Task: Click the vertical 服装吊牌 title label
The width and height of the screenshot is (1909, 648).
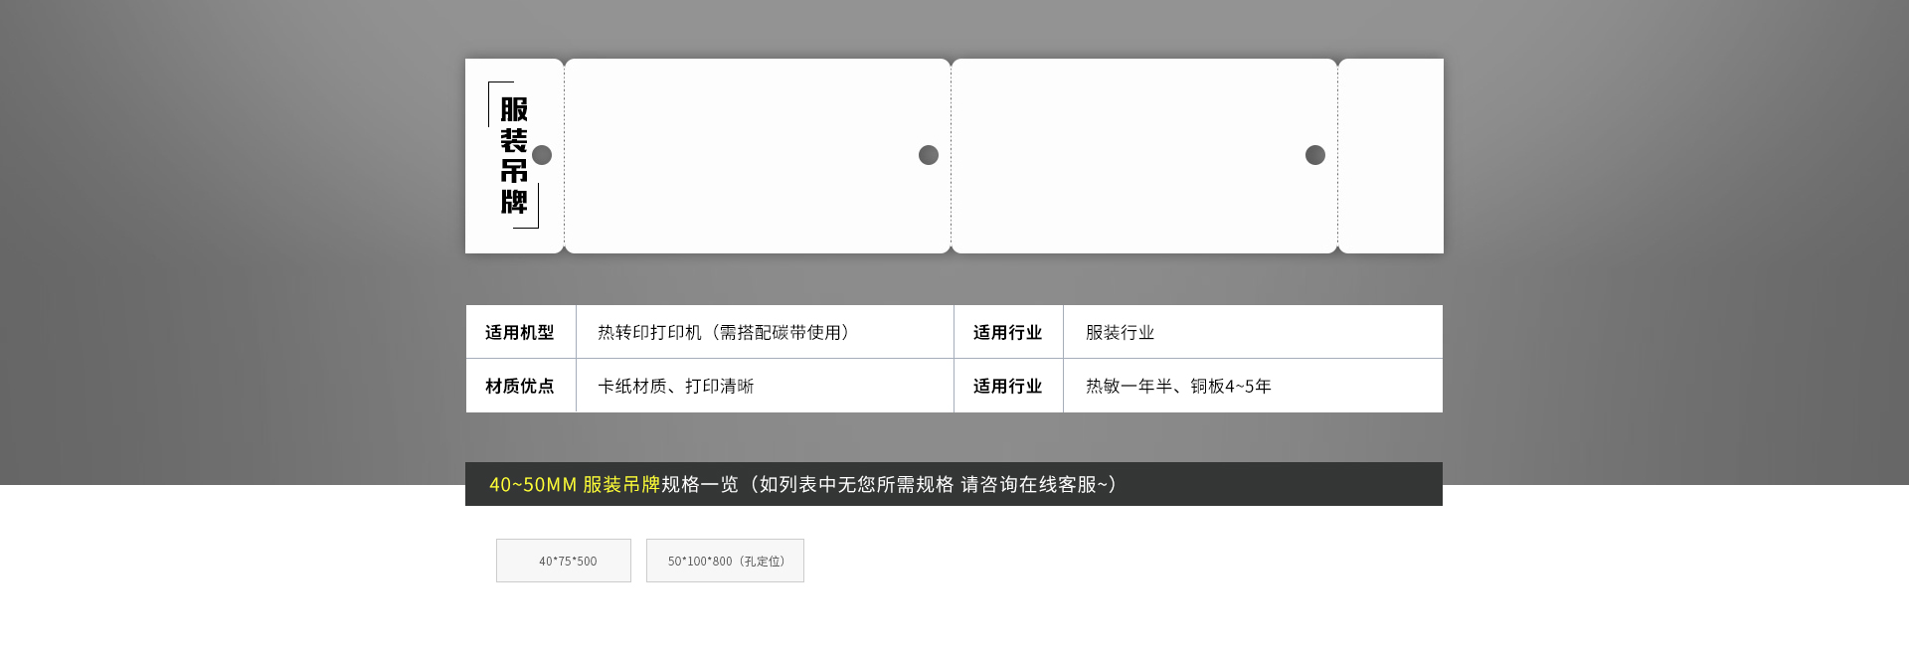Action: (513, 155)
